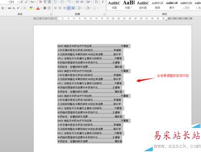
Task: Apply the 副标题 style
Action: tap(143, 5)
